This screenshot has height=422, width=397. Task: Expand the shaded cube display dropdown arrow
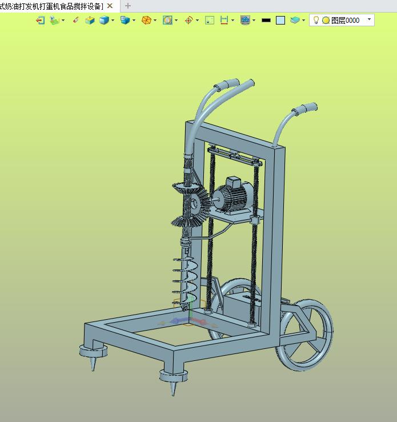pyautogui.click(x=113, y=20)
